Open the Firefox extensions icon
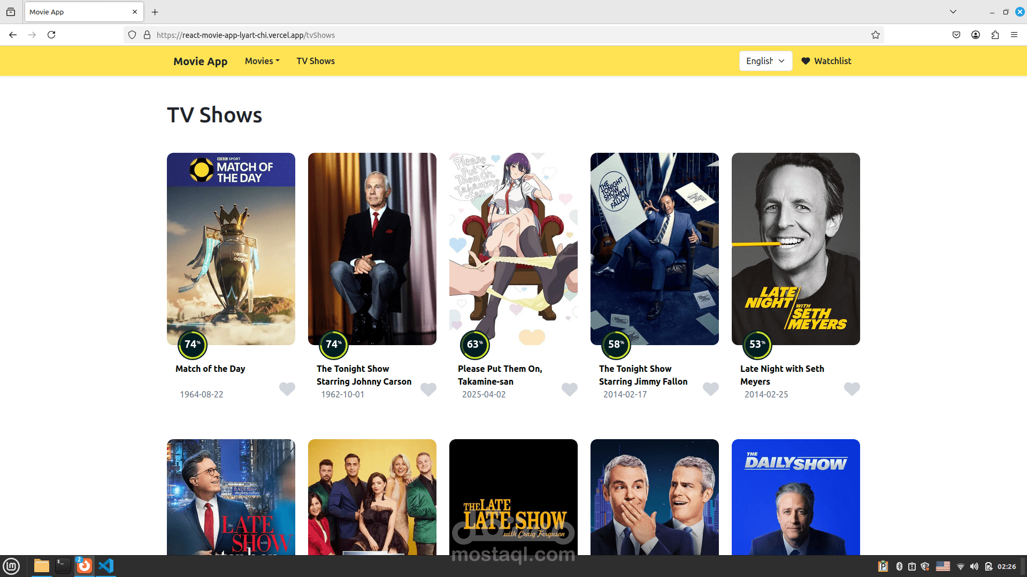 (994, 35)
